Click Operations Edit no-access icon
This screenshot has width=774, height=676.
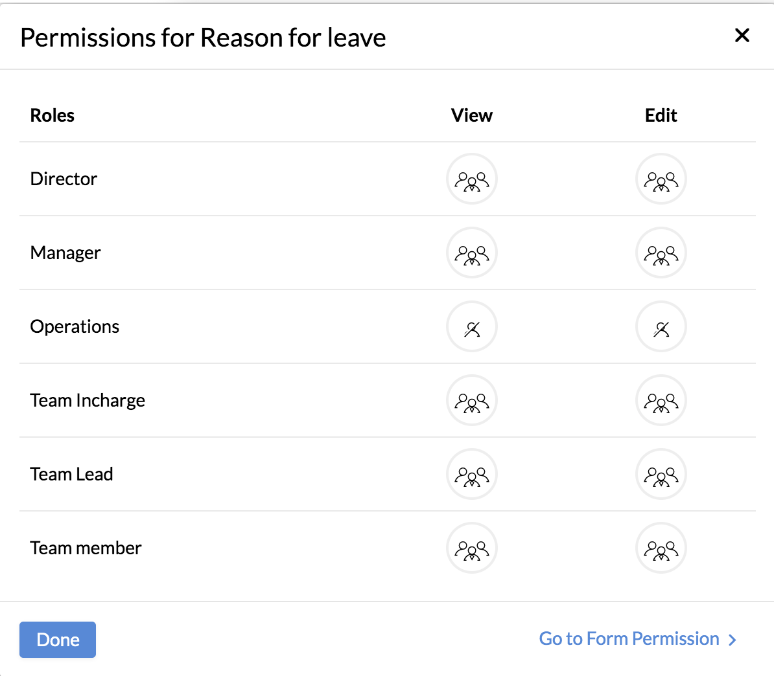coord(661,326)
